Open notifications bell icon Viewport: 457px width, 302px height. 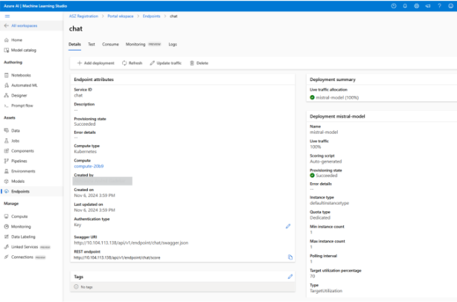[405, 6]
